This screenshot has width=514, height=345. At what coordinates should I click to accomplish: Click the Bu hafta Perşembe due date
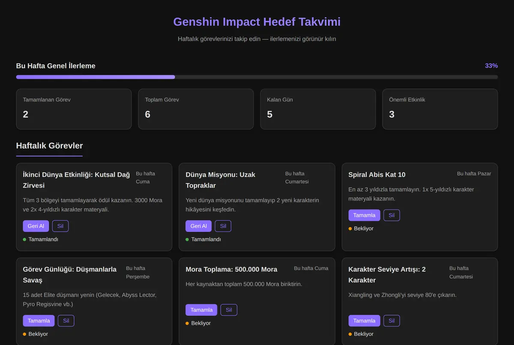click(138, 273)
